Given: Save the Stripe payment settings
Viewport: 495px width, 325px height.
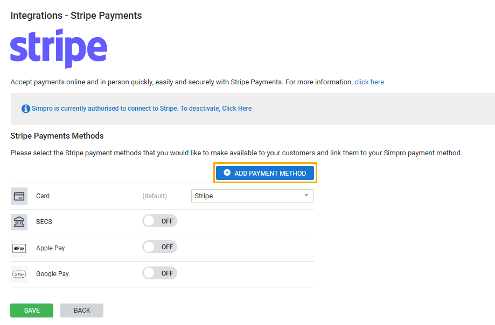Looking at the screenshot, I should tap(32, 310).
